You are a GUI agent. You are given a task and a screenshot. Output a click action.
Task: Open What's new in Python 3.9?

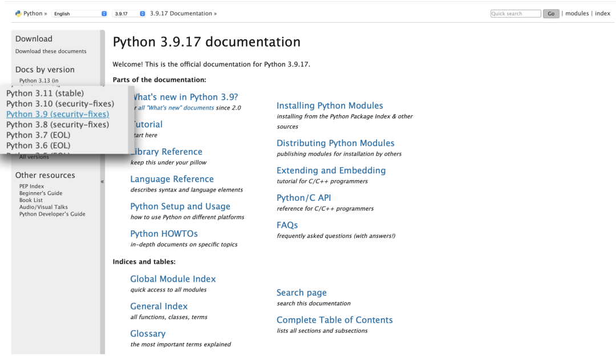(186, 97)
